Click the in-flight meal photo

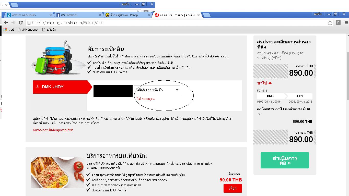tap(57, 173)
